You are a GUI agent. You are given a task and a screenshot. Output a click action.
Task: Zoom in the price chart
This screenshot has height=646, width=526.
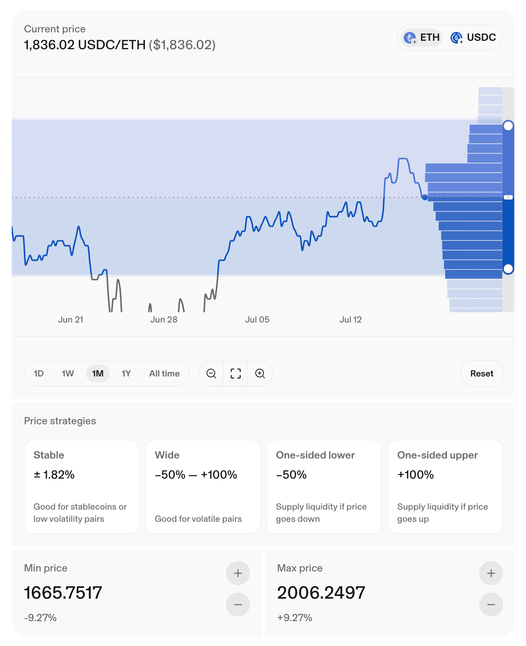pyautogui.click(x=260, y=374)
